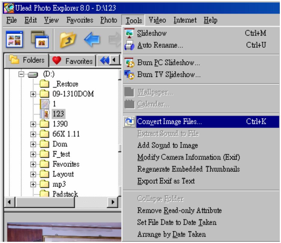Viewport: 281px width, 243px height.
Task: Switch to the Folders tab
Action: click(x=26, y=60)
